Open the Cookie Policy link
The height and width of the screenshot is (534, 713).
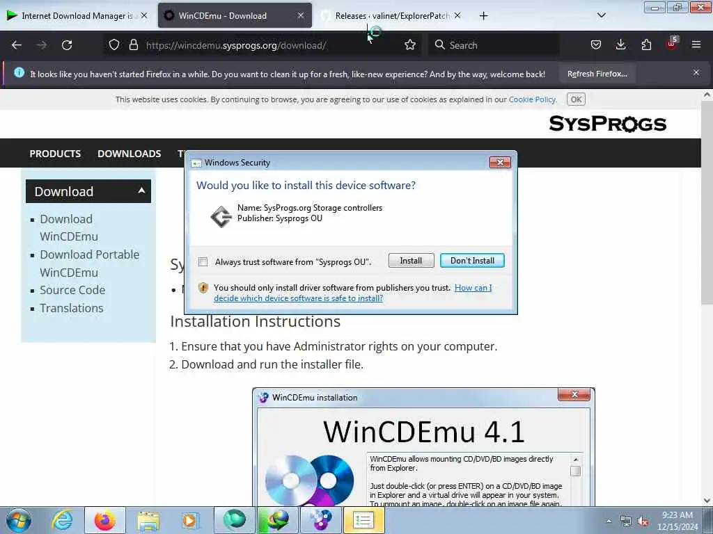[x=532, y=99]
